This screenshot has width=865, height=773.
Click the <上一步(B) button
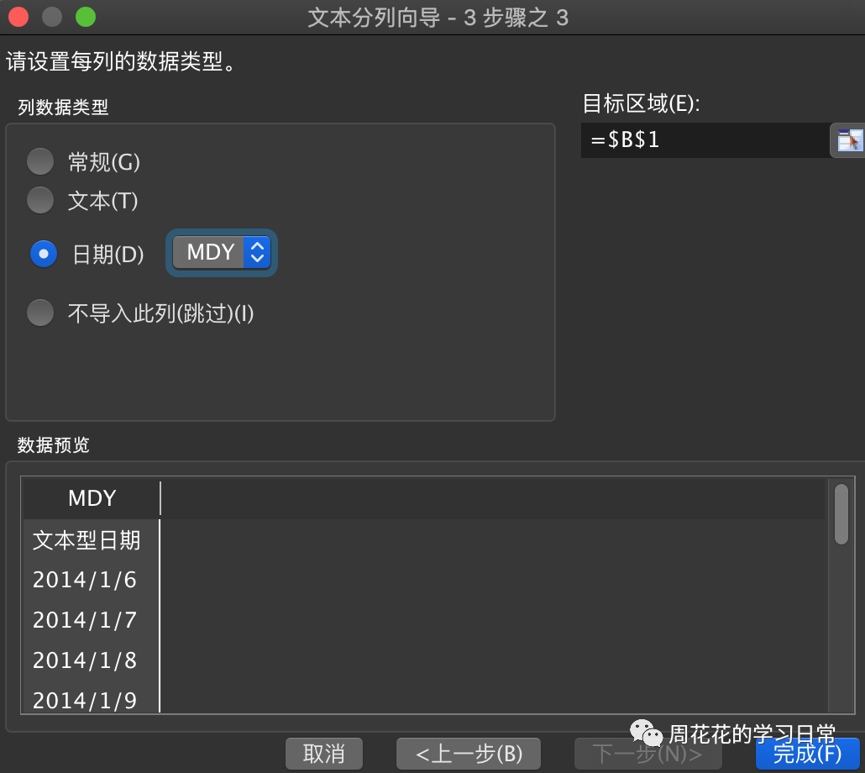469,754
